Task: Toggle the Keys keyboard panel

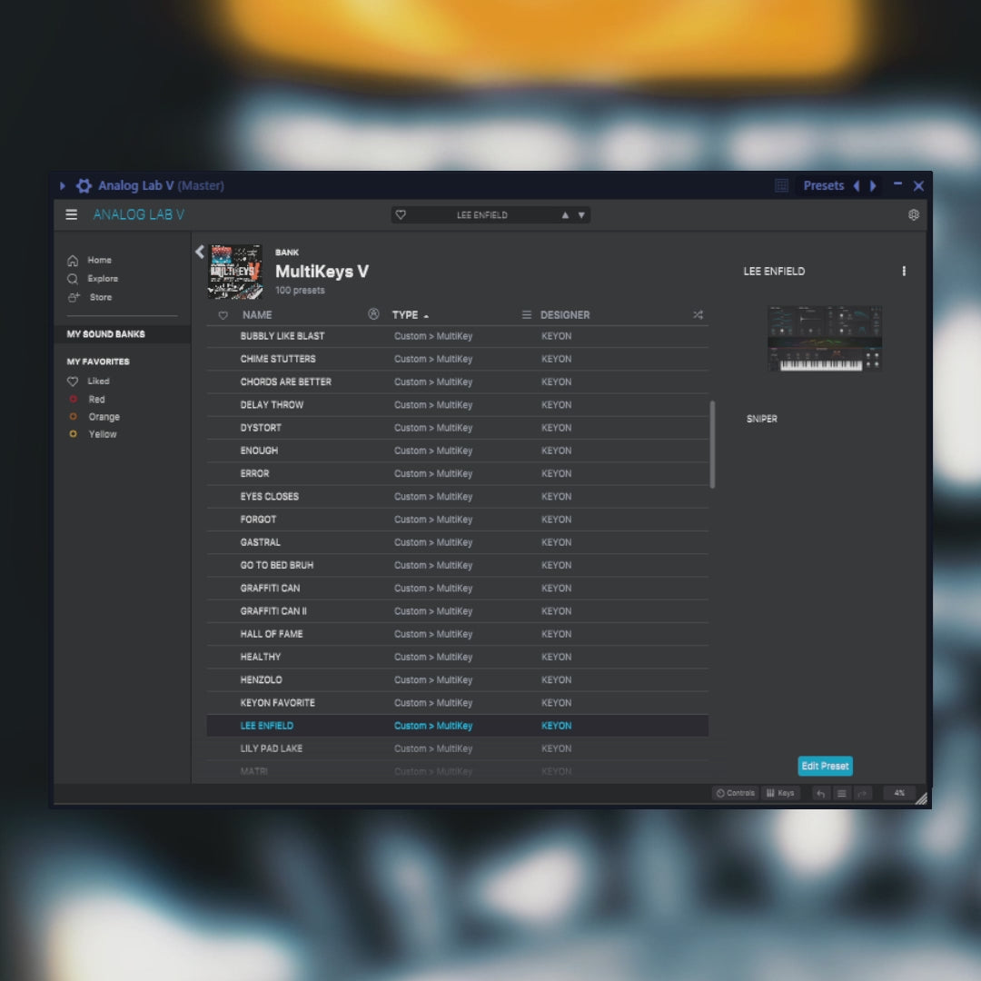Action: [780, 793]
